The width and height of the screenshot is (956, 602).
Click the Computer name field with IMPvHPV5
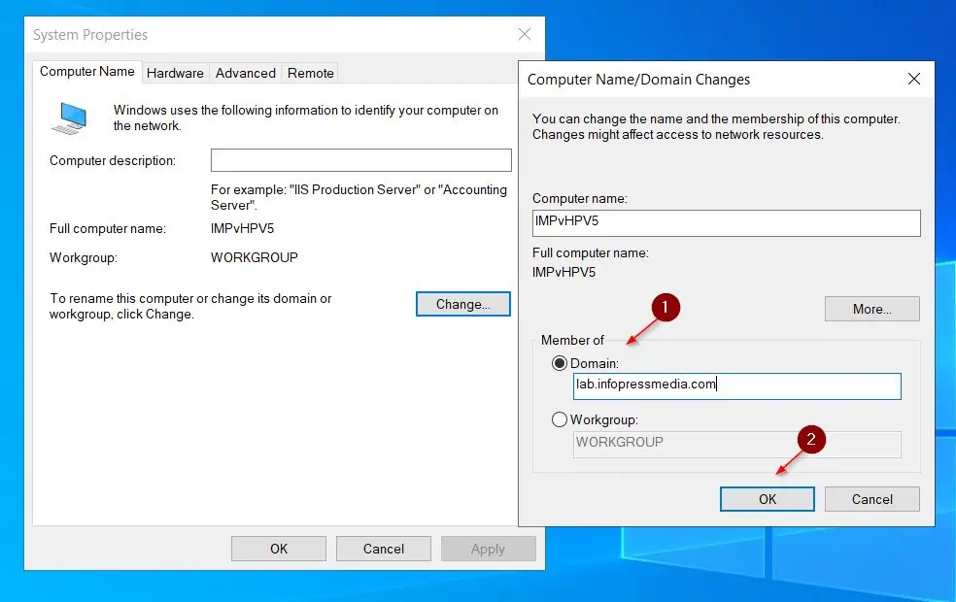coord(726,223)
